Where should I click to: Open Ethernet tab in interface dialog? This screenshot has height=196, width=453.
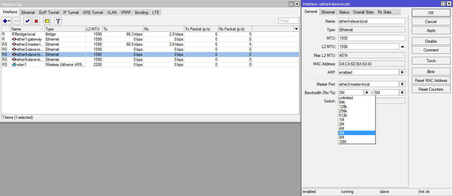[328, 12]
